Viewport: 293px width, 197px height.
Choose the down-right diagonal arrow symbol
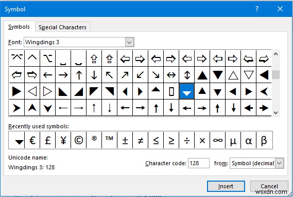click(x=156, y=75)
